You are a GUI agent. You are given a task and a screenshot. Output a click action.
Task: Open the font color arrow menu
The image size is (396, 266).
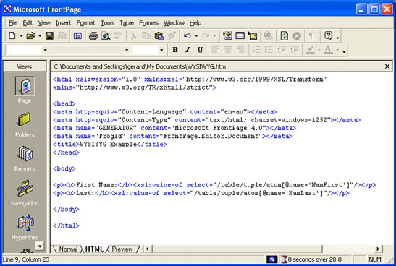coord(337,50)
